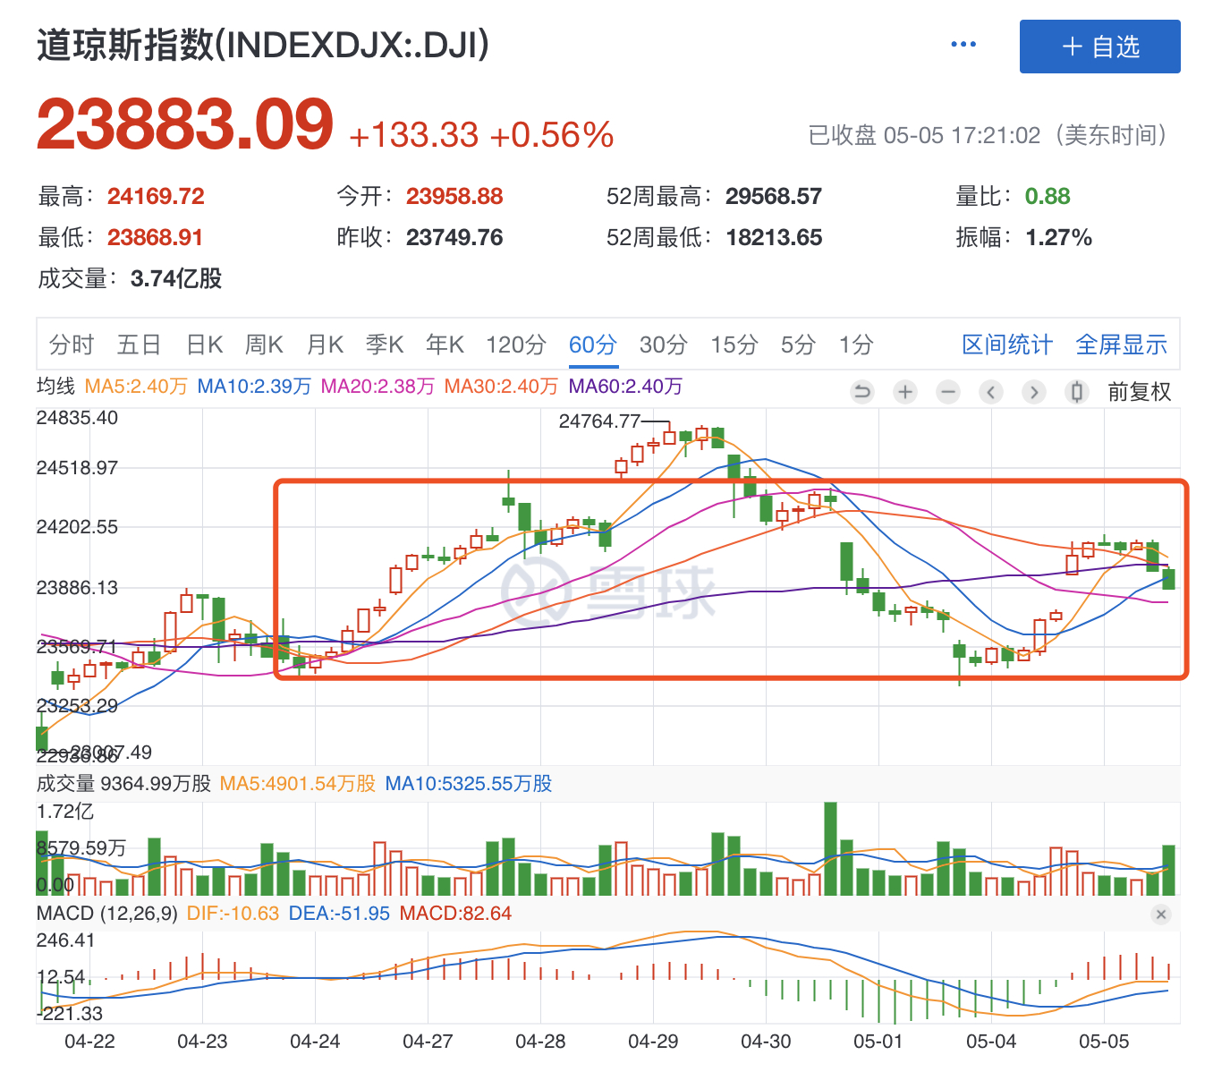Open the 日K daily candlestick tab
Screen dimensions: 1230x1072
click(x=204, y=345)
